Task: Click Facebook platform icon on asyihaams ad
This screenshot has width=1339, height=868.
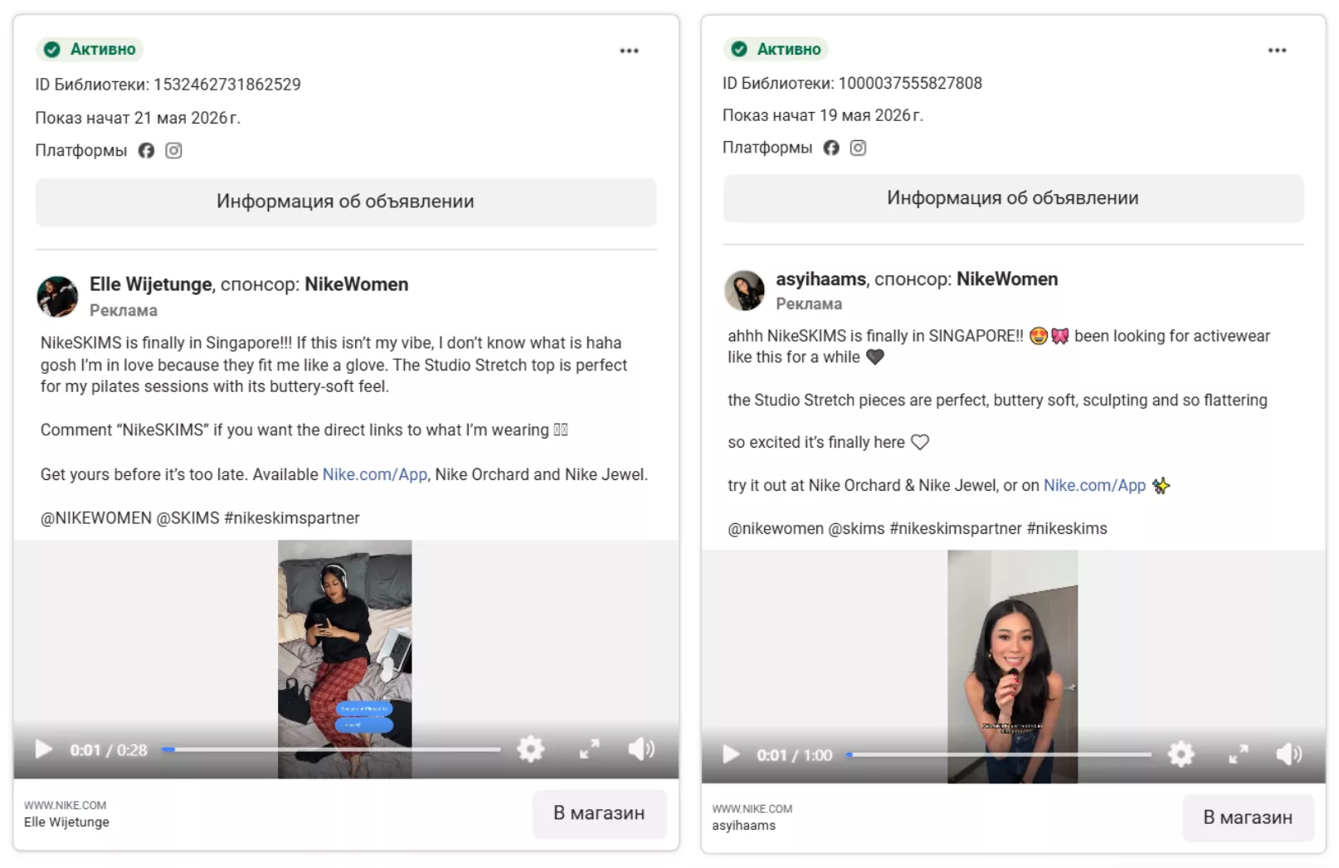Action: click(x=831, y=148)
